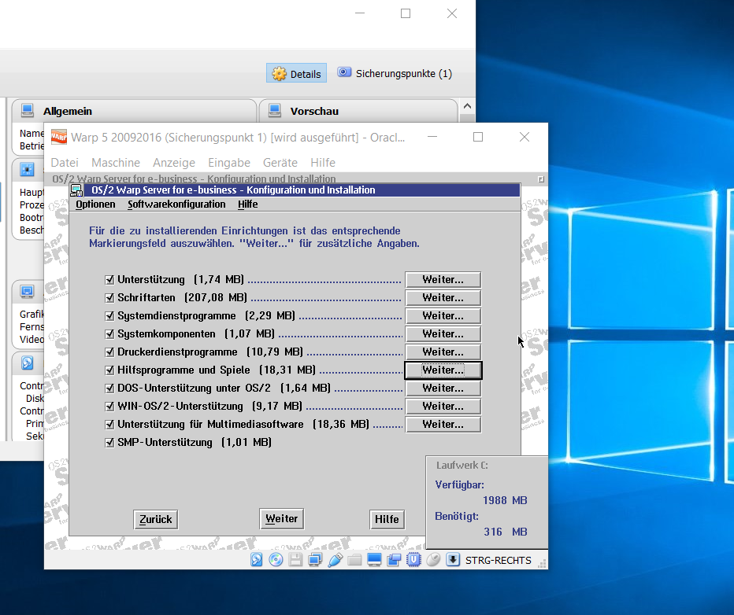Open the Anzeige menu
This screenshot has width=734, height=615.
pos(174,163)
